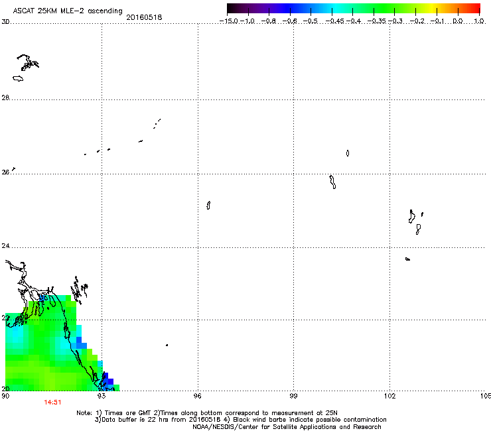Viewport: 491px width, 431px height.
Task: Click the -0.35 color bar label
Action: click(x=377, y=21)
